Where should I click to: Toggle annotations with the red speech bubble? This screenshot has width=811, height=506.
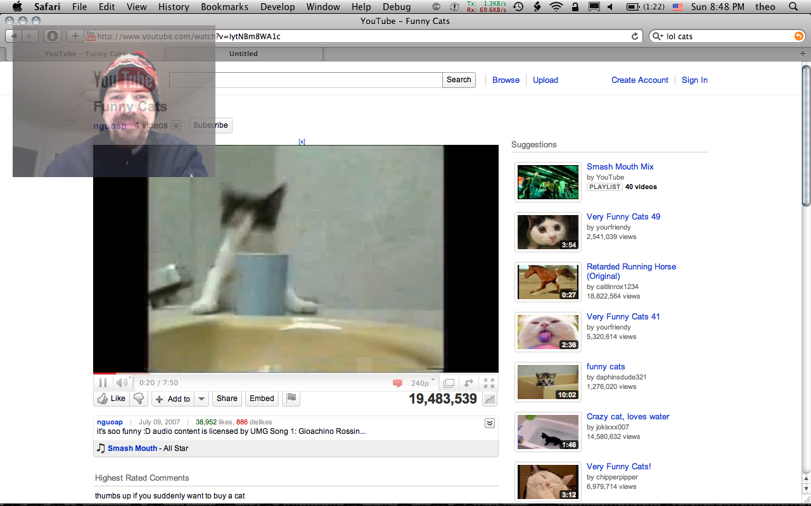398,383
